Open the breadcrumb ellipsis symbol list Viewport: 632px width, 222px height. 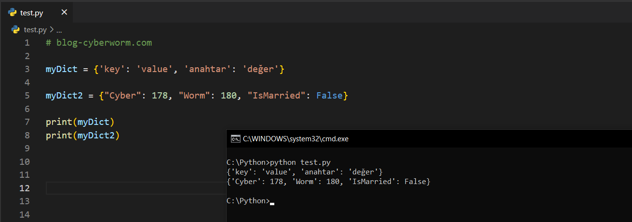pyautogui.click(x=59, y=30)
